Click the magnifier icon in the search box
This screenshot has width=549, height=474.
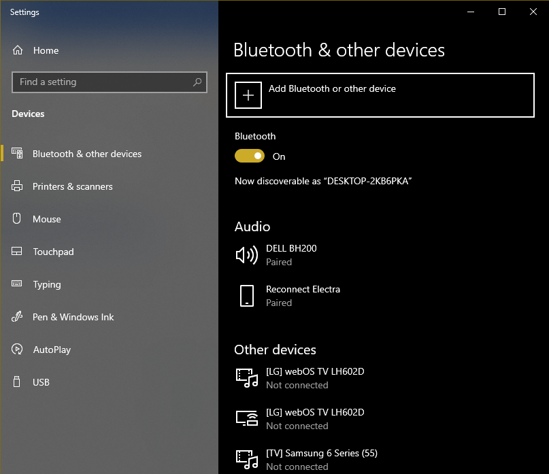197,82
